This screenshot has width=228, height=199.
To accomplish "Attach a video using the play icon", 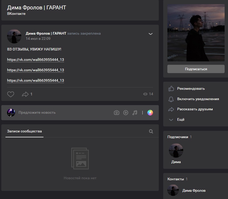I will click(126, 113).
